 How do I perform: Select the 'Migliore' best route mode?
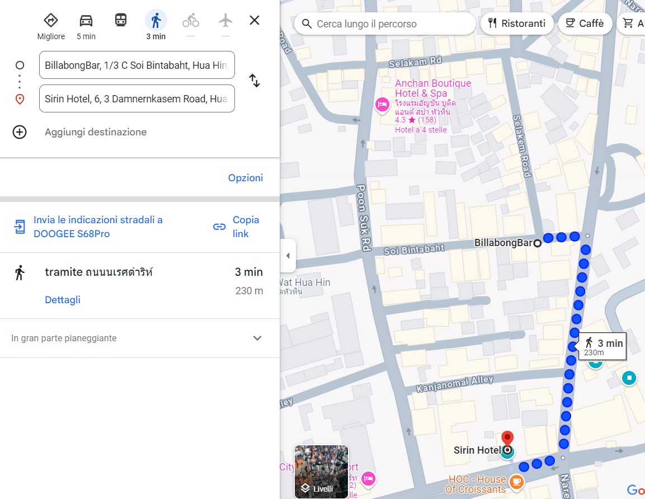tap(51, 21)
